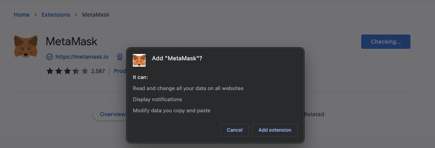Select the MetaMask breadcrumb item
Viewport: 435px width, 148px height.
(96, 15)
